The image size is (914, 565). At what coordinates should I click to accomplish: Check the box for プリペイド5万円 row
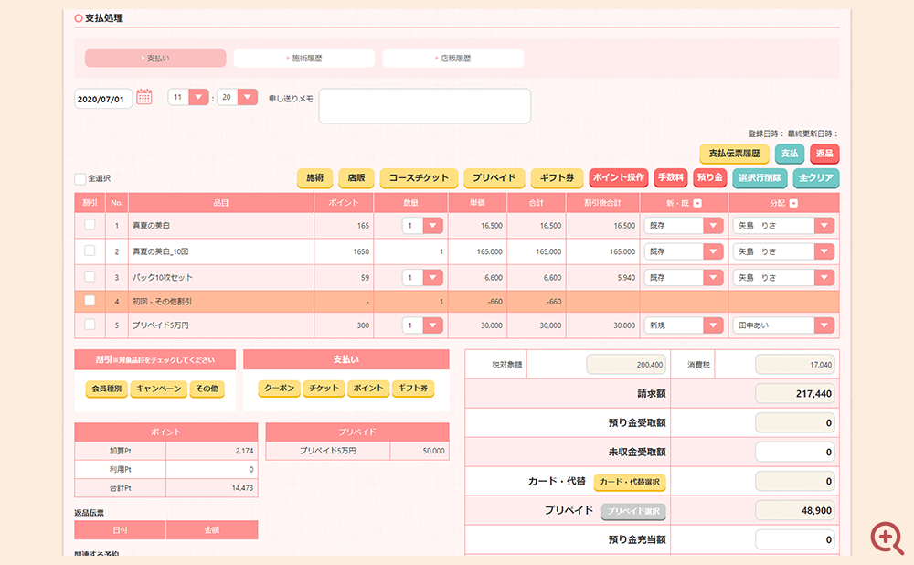tap(90, 325)
